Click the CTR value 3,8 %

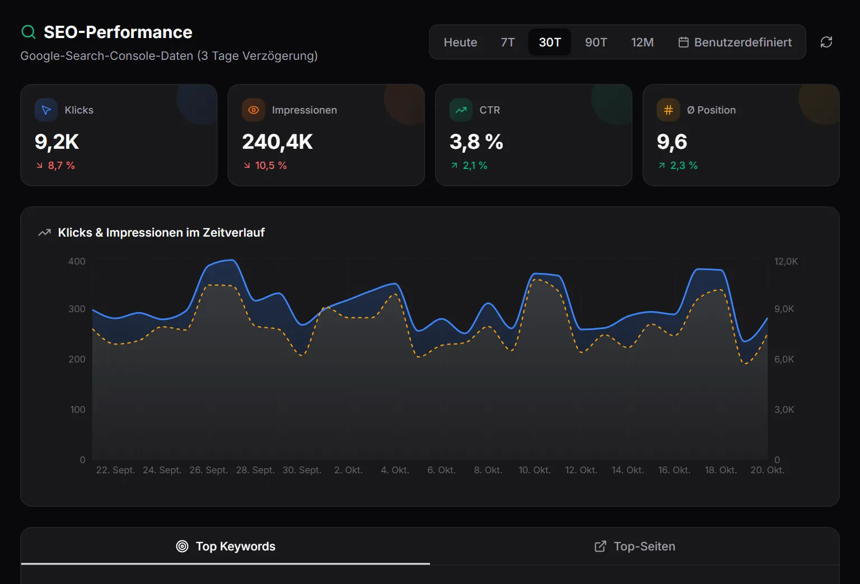(476, 142)
